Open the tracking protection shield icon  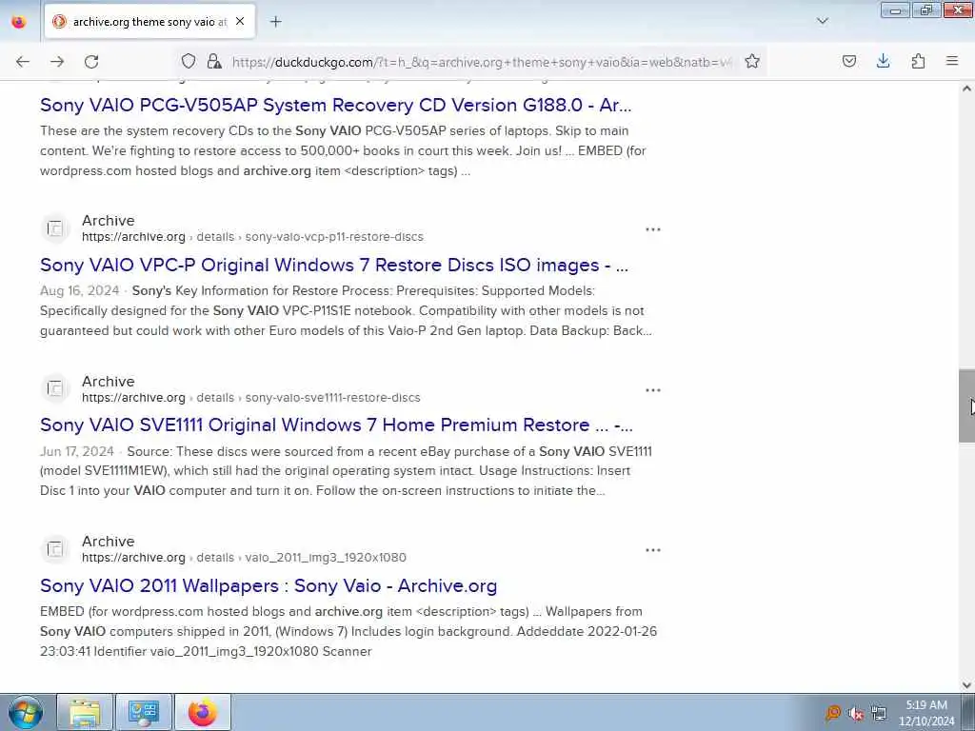tap(189, 61)
